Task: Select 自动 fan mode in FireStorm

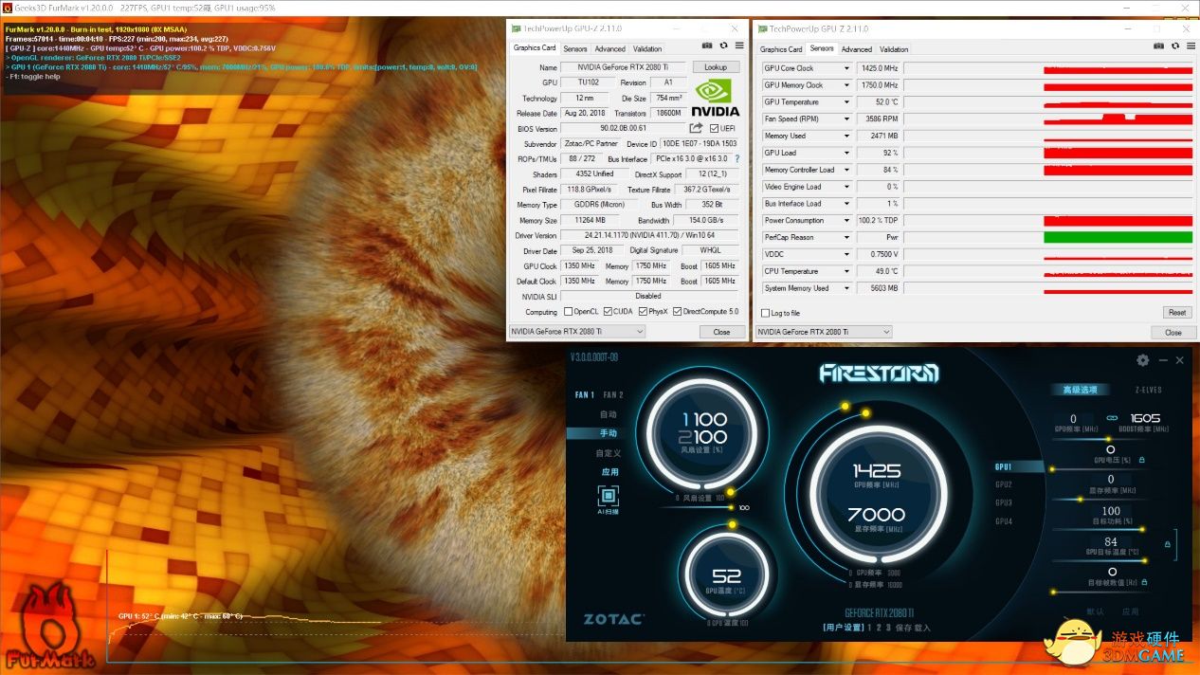Action: 608,414
